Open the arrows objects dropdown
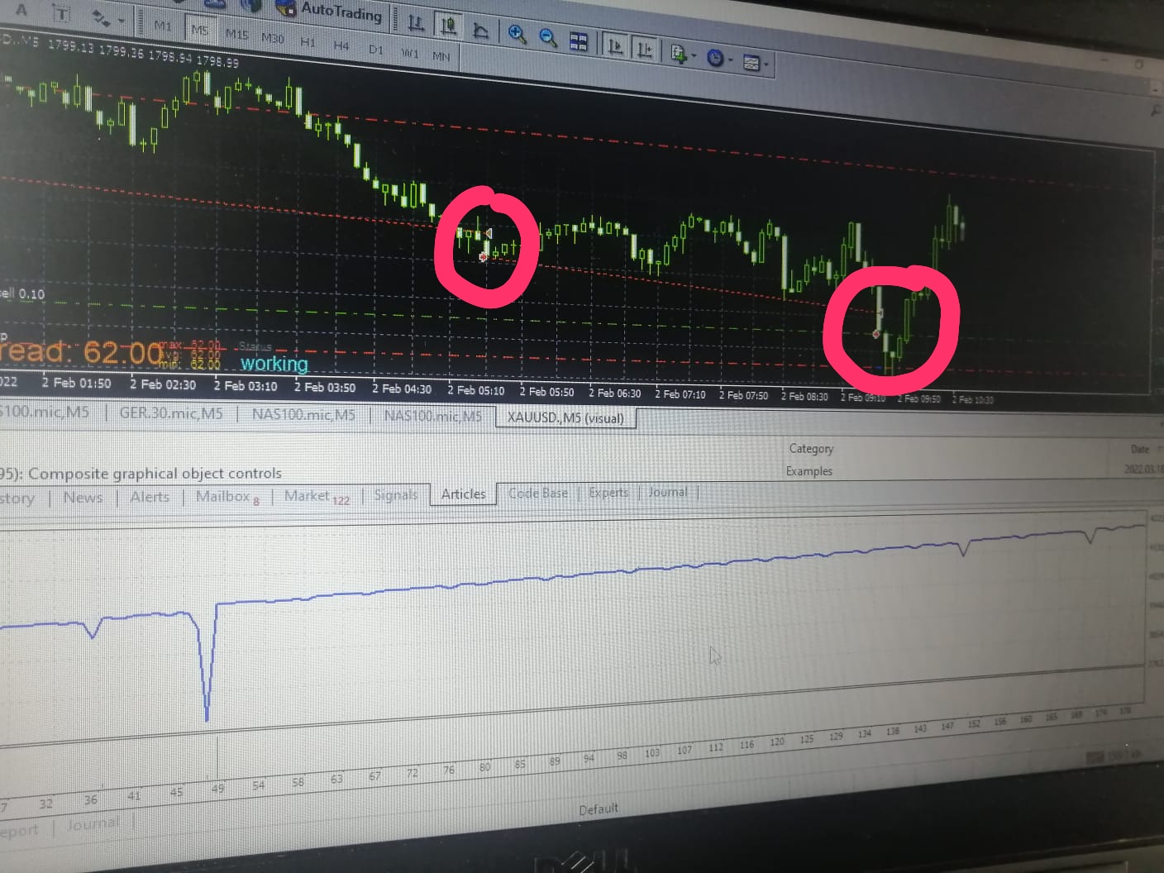The height and width of the screenshot is (873, 1164). click(x=107, y=17)
